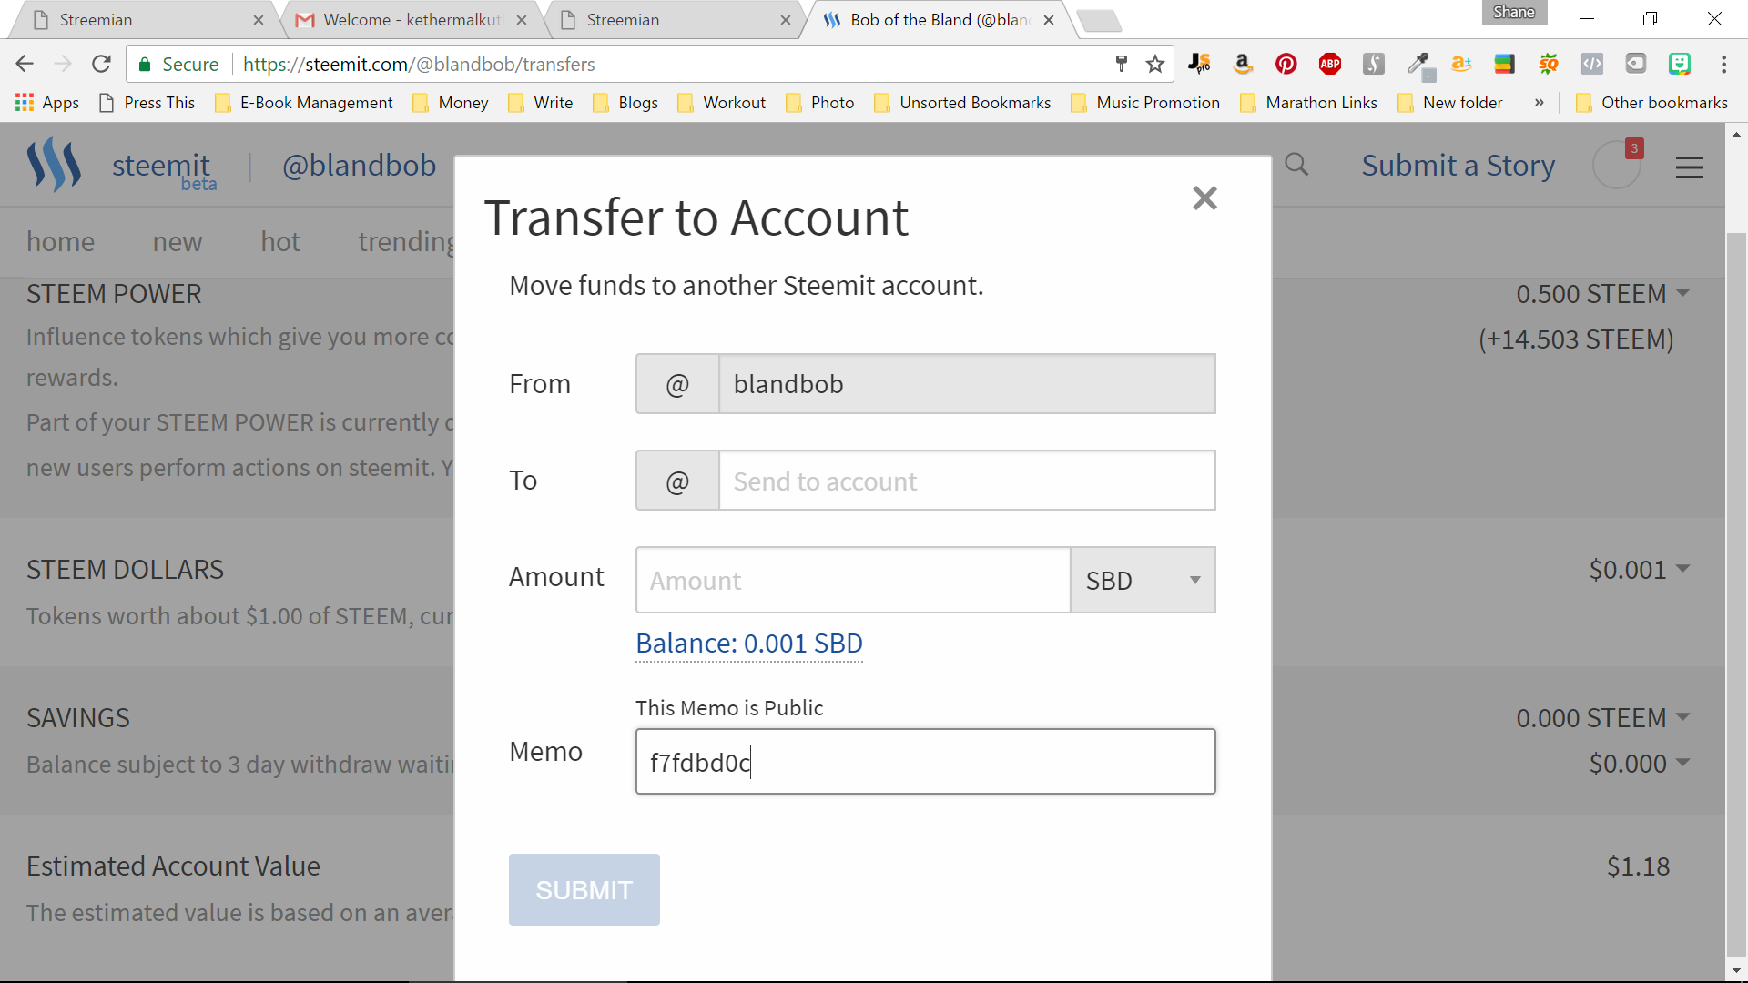
Task: Switch to the Welcome Gmail tab
Action: pyautogui.click(x=412, y=20)
